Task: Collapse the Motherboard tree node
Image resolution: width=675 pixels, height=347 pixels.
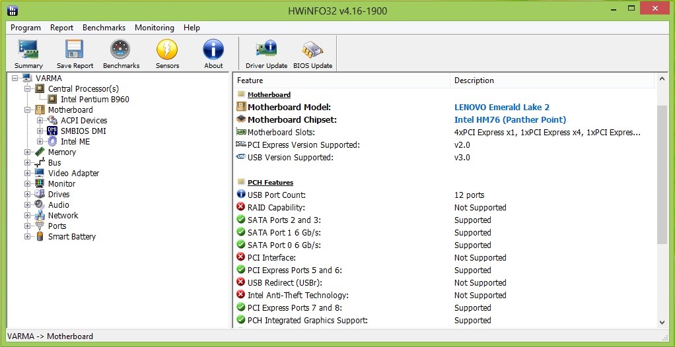Action: [x=28, y=110]
